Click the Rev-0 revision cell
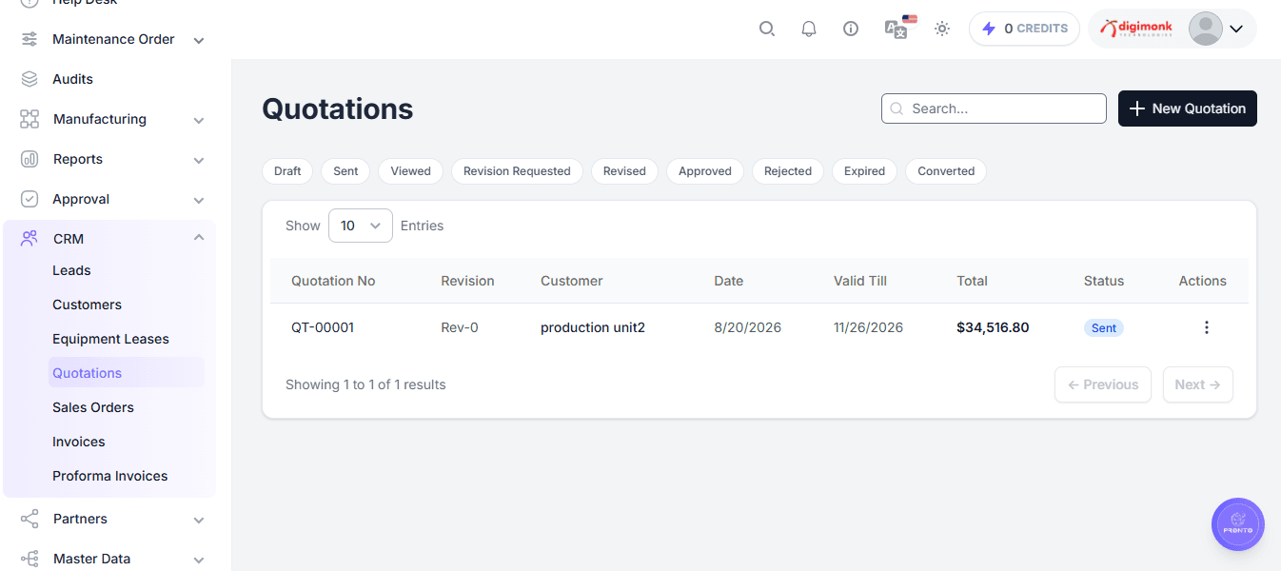The height and width of the screenshot is (571, 1281). click(460, 327)
